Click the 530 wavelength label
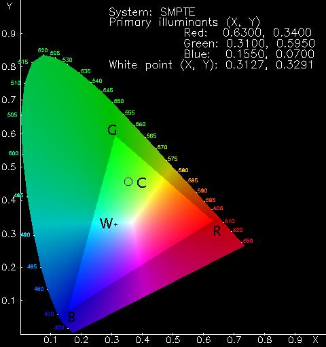 tap(67, 60)
